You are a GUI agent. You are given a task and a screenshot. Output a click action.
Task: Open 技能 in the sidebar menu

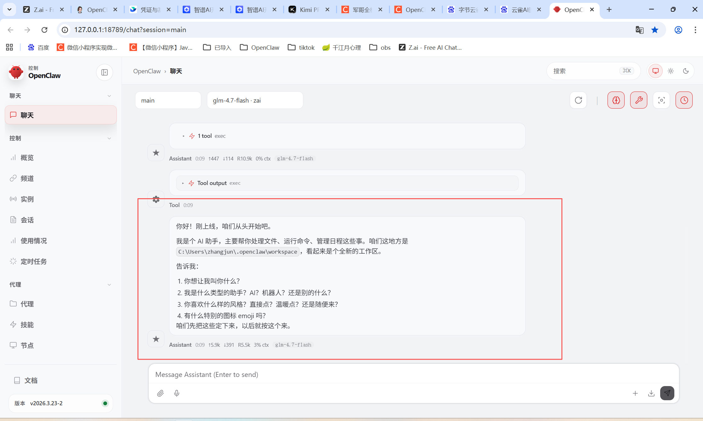pyautogui.click(x=27, y=325)
